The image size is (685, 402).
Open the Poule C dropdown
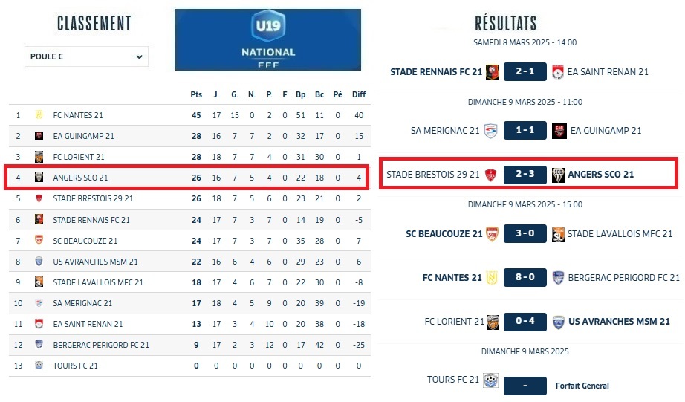tap(86, 56)
